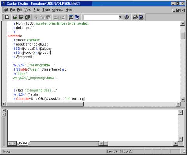Click the Compile toolbar icon beside combo box

pyautogui.click(x=127, y=17)
